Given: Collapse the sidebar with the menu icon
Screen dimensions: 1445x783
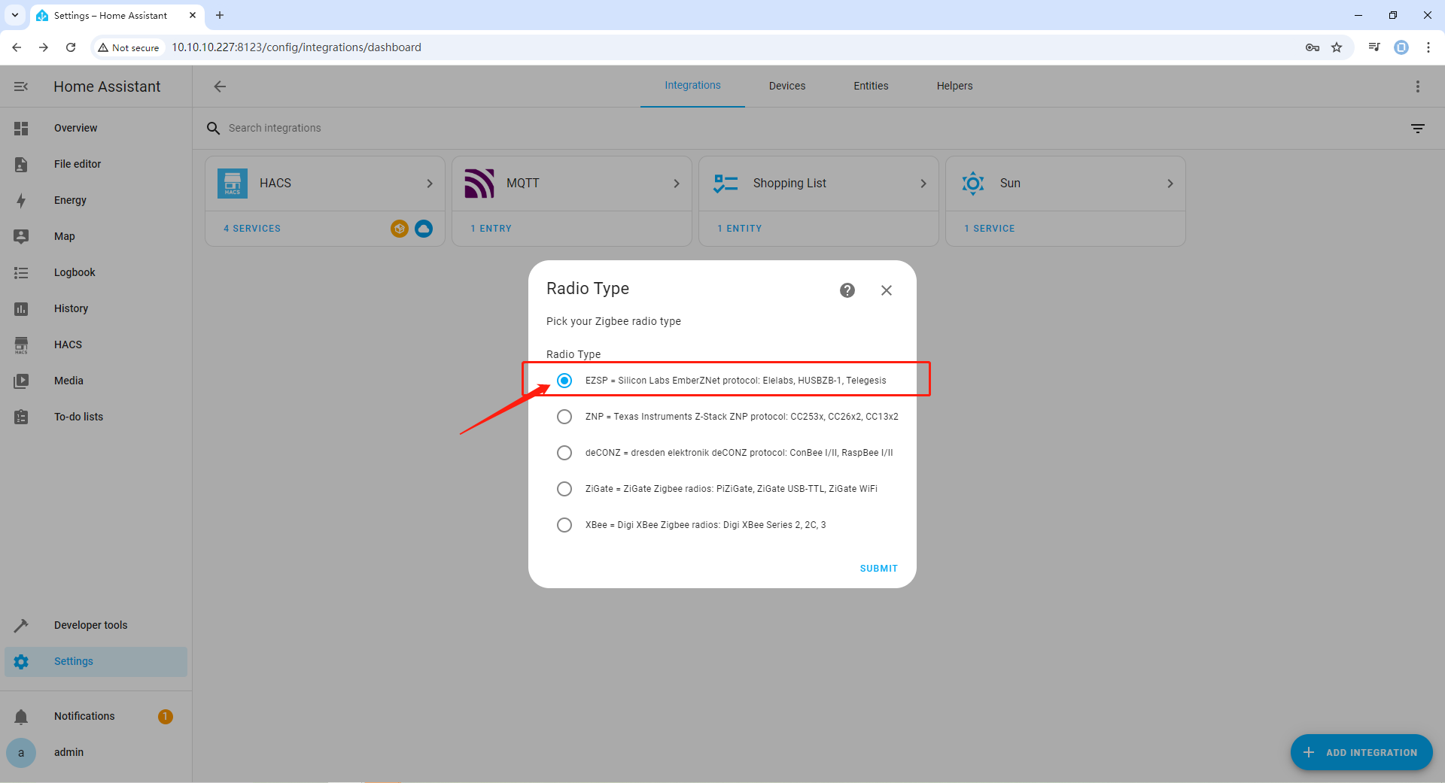Looking at the screenshot, I should (x=21, y=86).
